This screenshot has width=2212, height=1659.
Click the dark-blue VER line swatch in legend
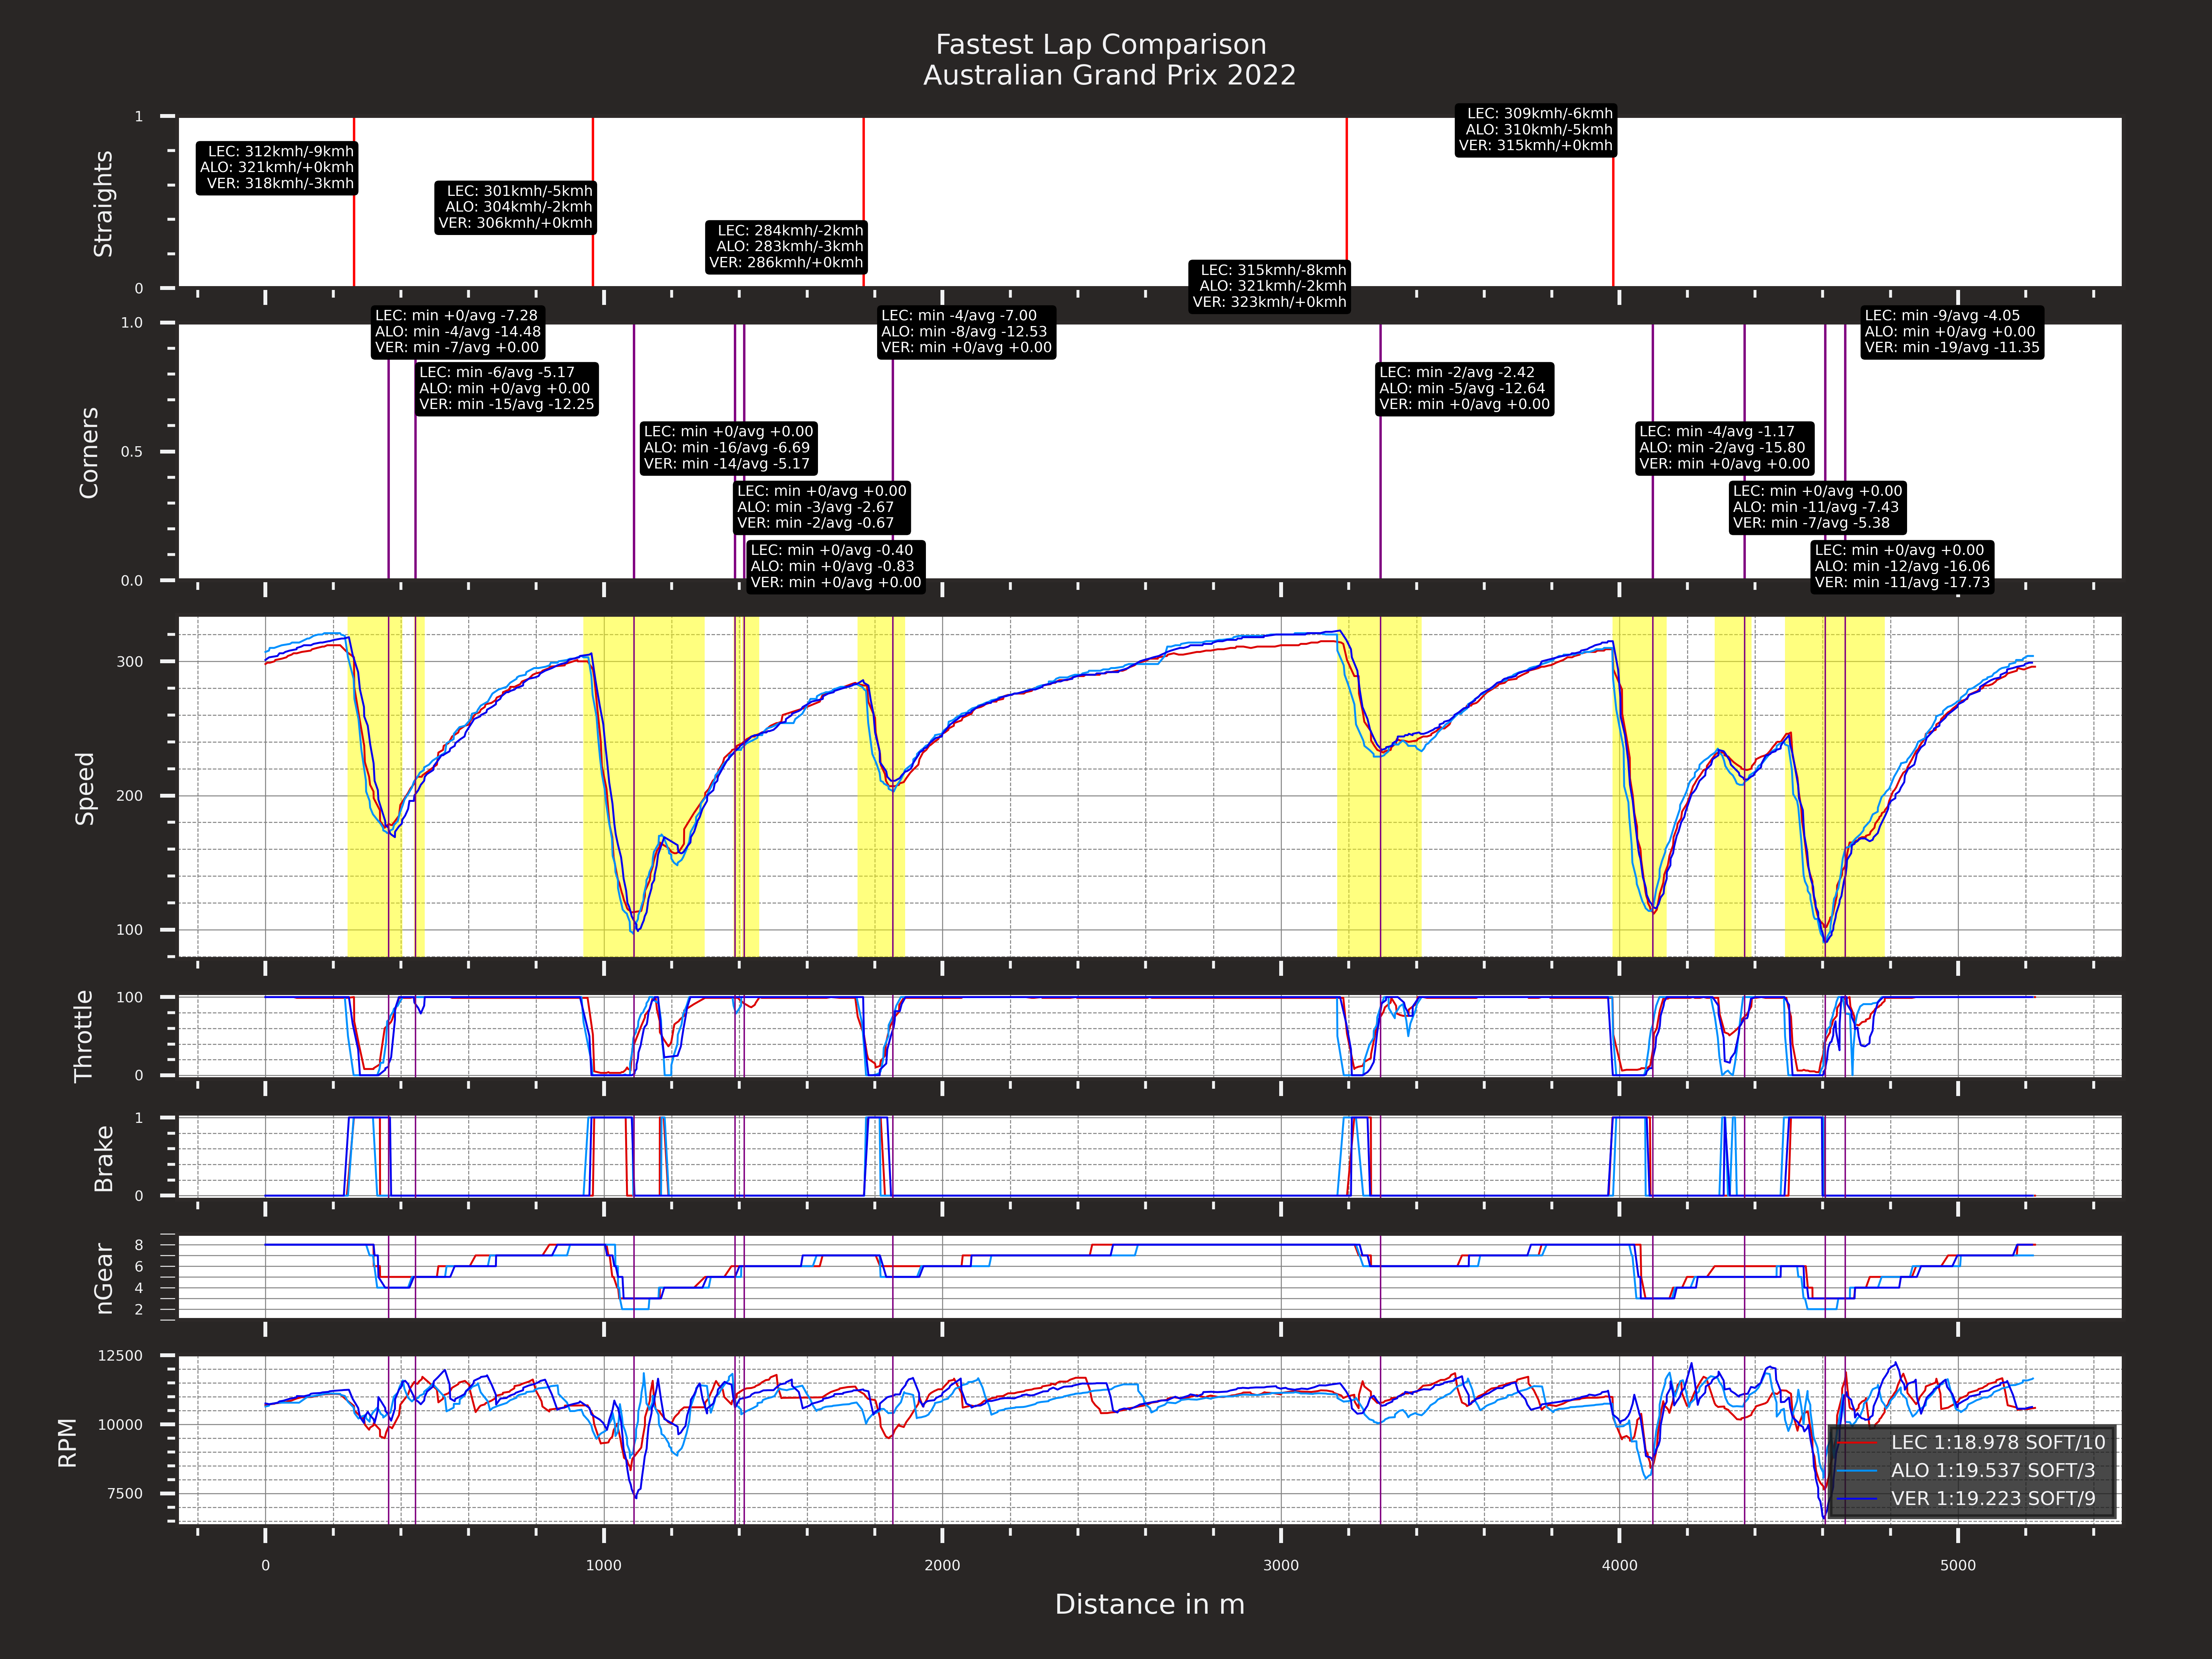click(1858, 1499)
